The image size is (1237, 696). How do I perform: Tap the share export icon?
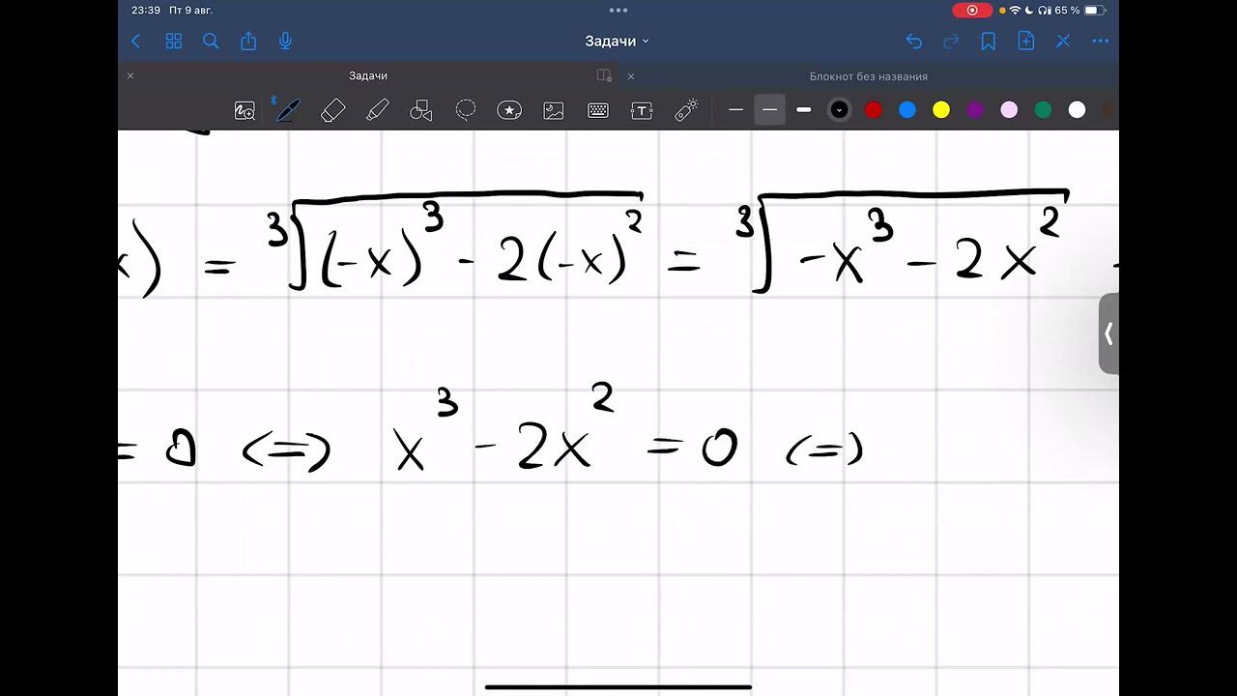[248, 42]
